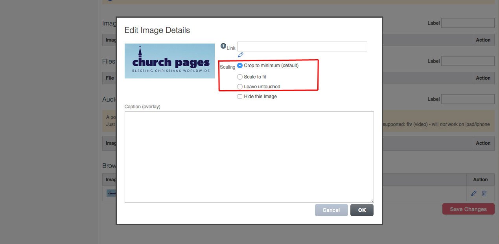Click the Caption (overlay) label

click(x=142, y=107)
